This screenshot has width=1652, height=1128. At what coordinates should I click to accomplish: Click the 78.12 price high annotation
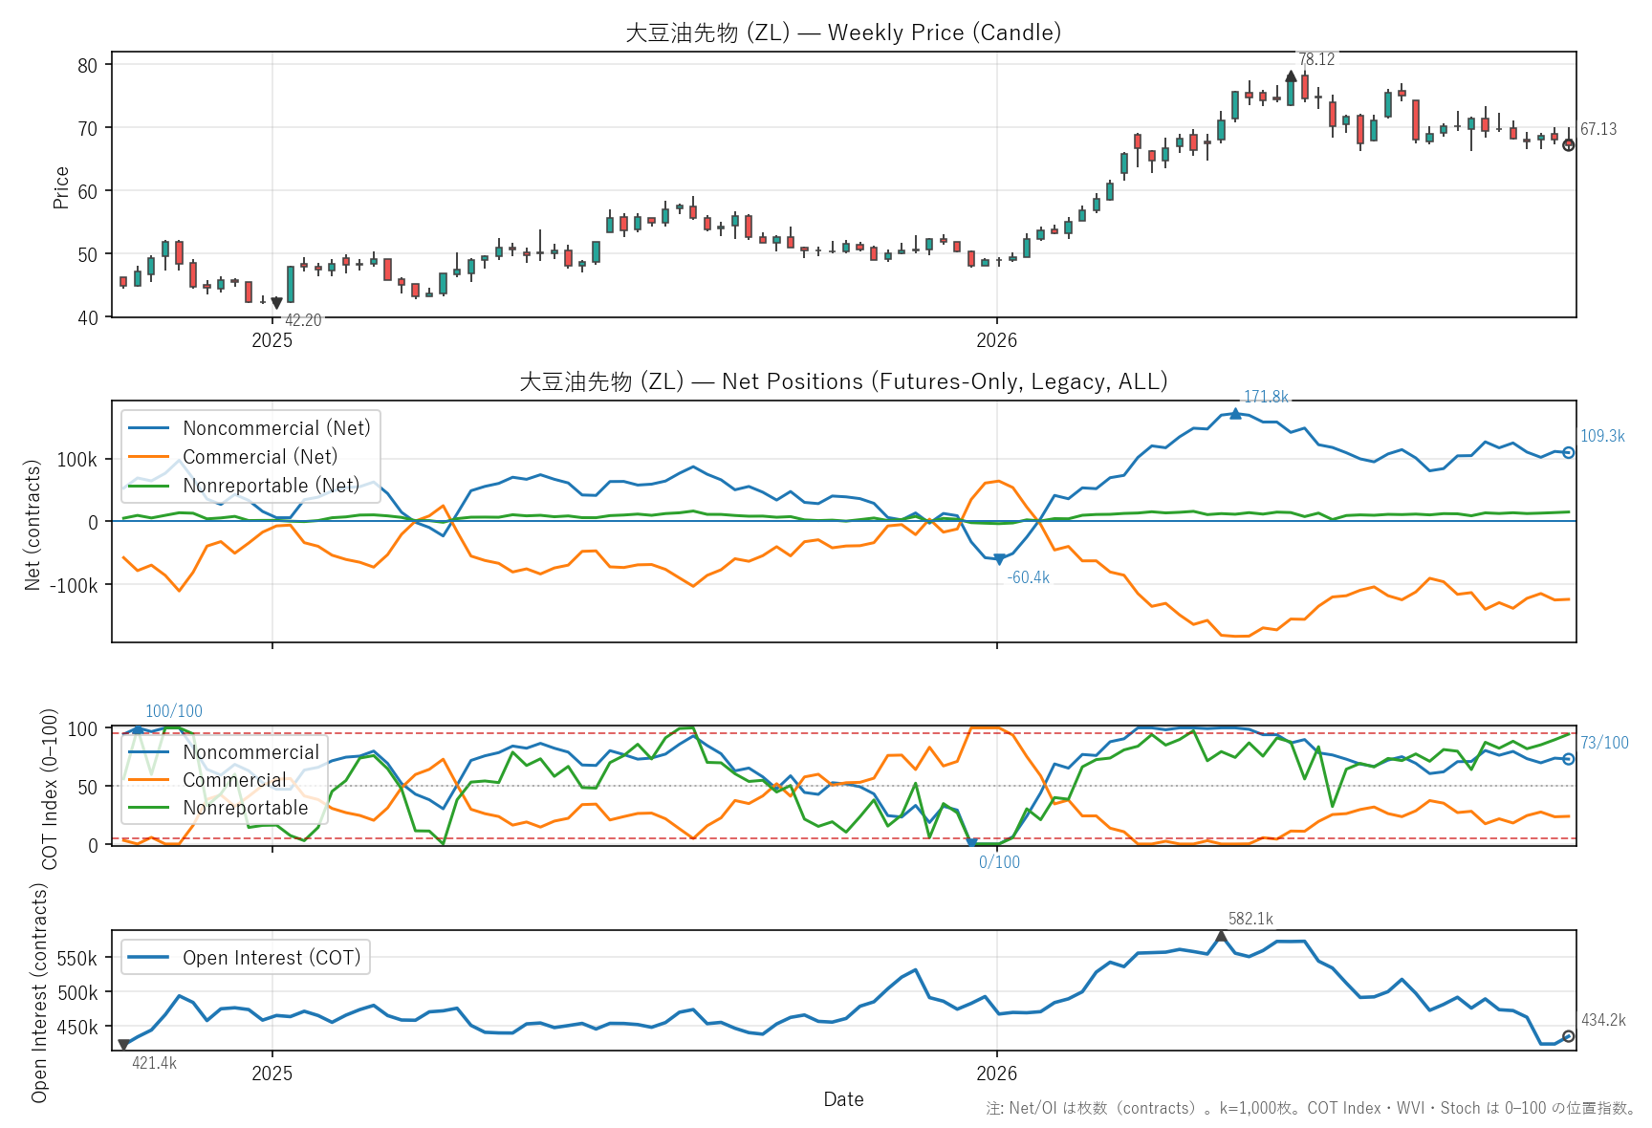[x=1316, y=59]
